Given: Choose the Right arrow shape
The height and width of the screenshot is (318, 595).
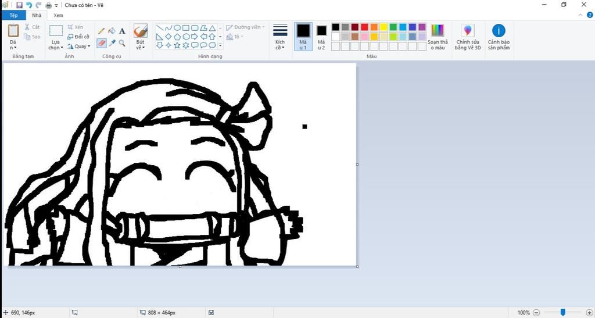Looking at the screenshot, I should tap(195, 37).
